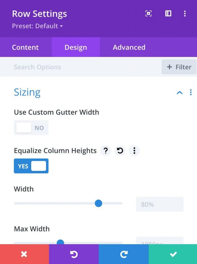The image size is (197, 264).
Task: Switch to the Content tab
Action: [x=25, y=47]
